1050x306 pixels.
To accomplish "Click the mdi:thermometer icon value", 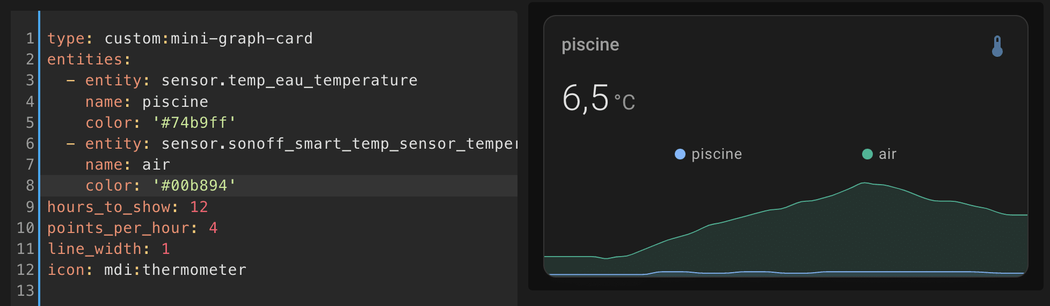I will point(175,270).
